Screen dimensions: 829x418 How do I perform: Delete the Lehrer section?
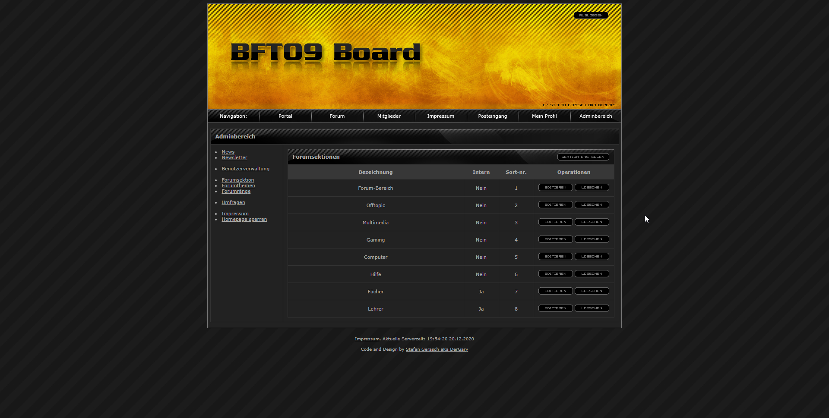(592, 308)
